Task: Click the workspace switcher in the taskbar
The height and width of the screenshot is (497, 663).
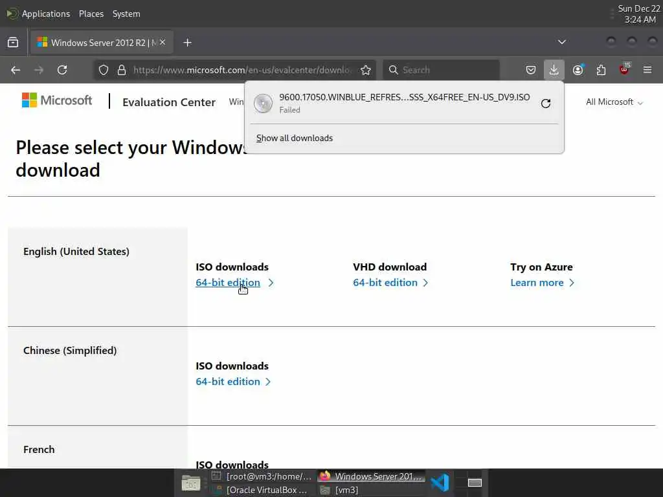Action: click(475, 483)
